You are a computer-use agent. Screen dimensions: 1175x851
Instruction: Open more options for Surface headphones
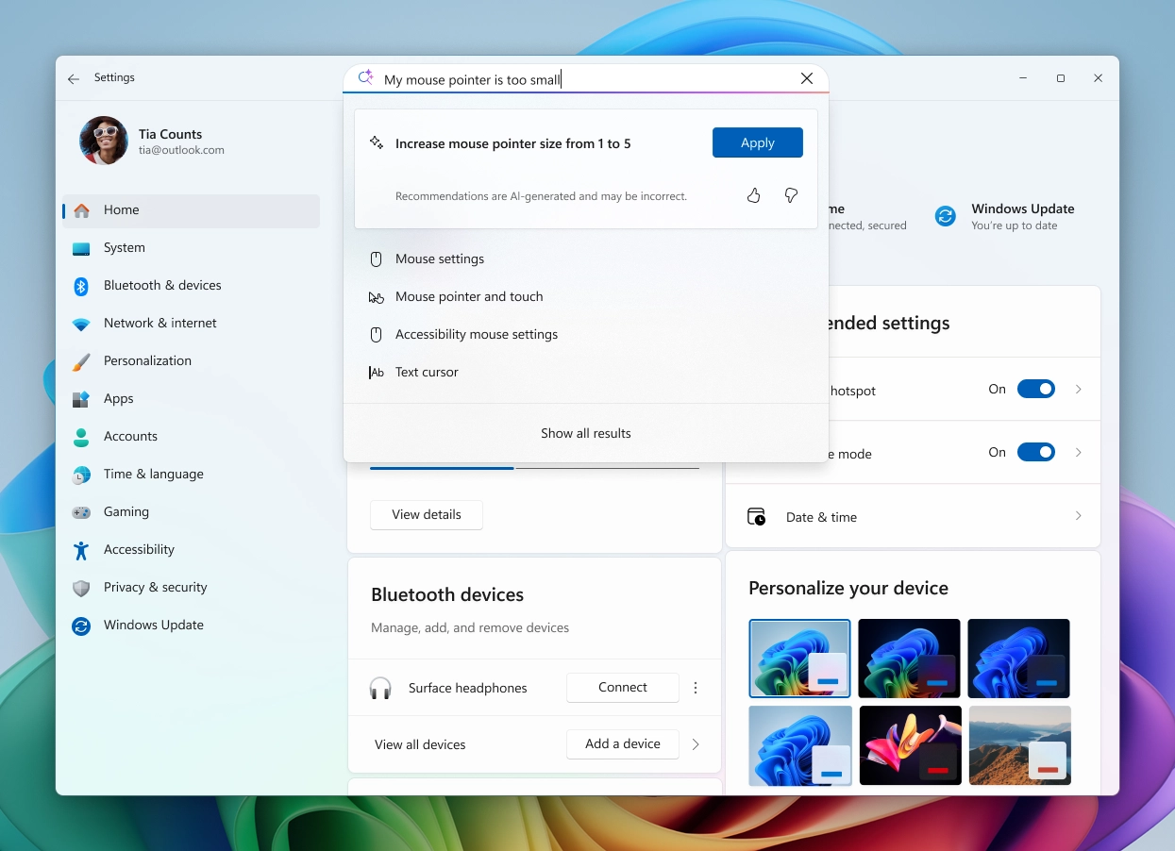(x=696, y=688)
